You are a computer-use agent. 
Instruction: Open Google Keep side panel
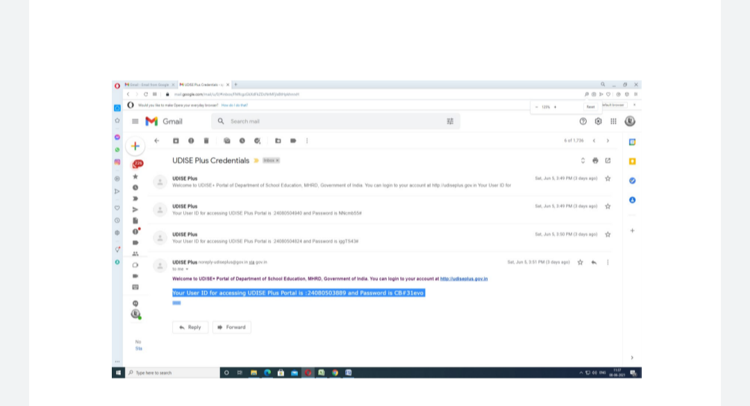tap(633, 161)
